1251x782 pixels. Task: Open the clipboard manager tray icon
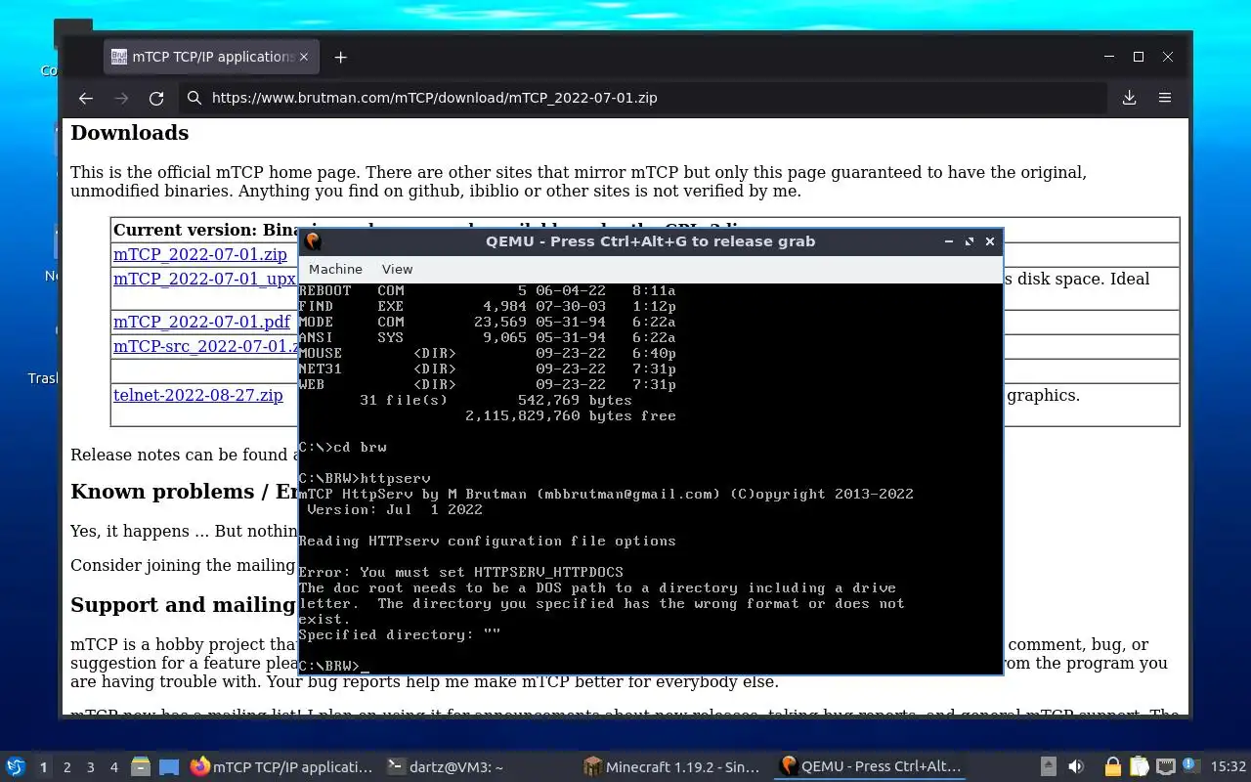point(1139,767)
